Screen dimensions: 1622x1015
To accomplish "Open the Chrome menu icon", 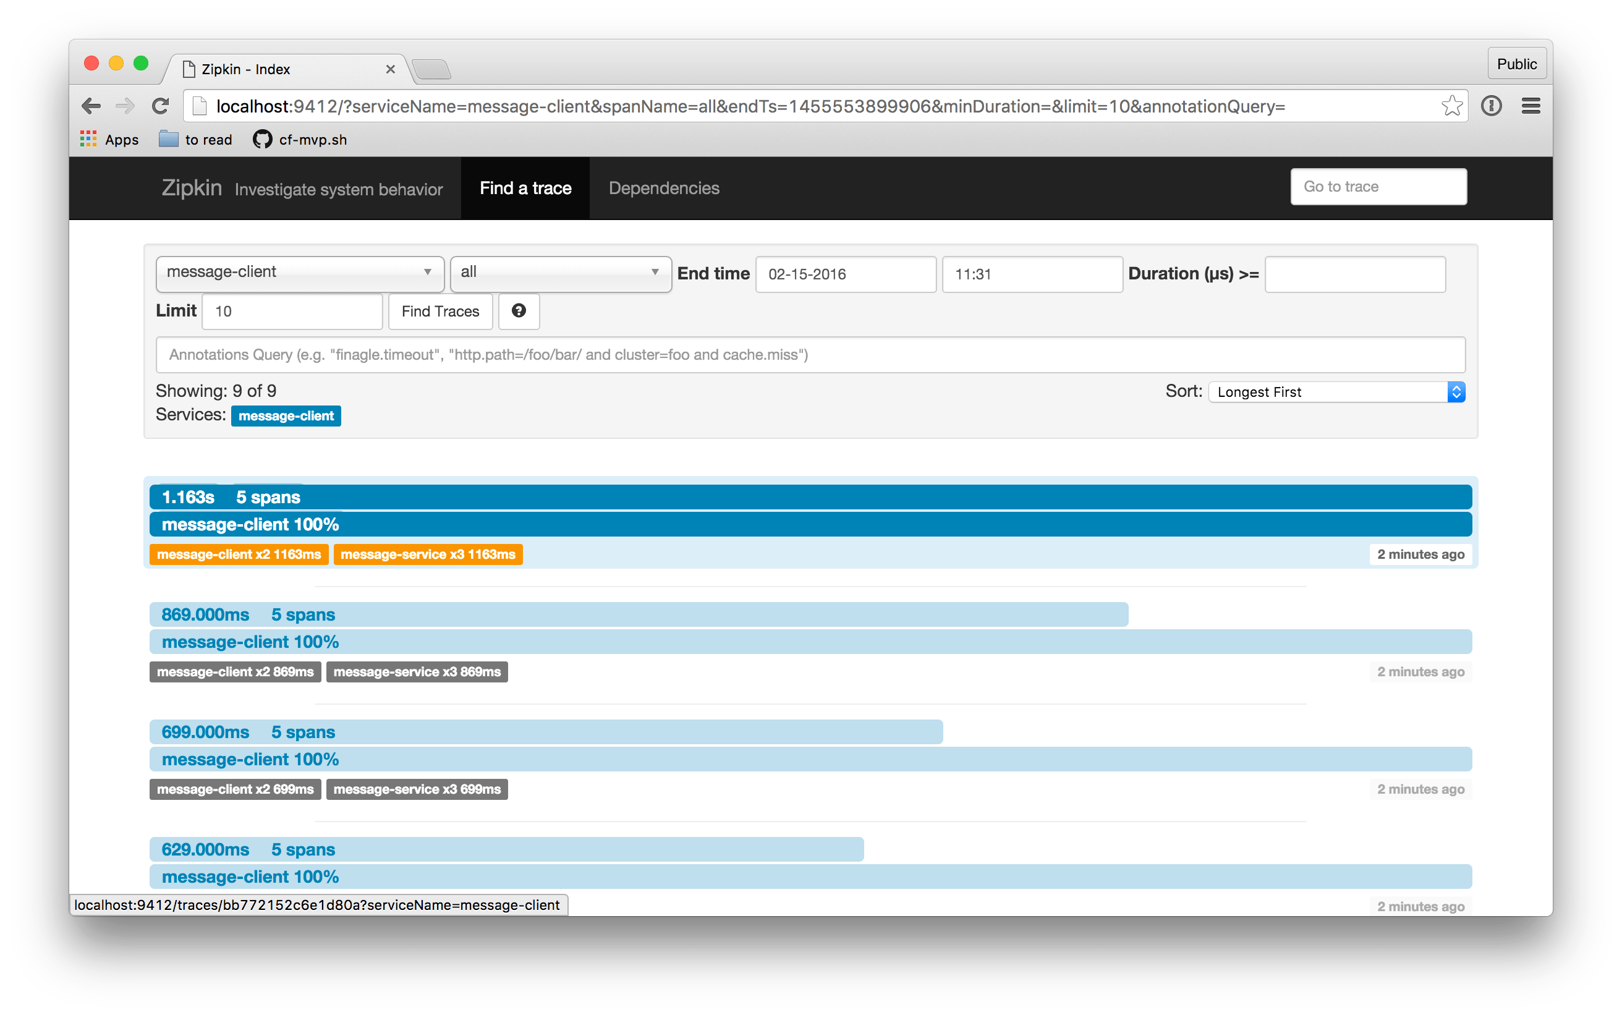I will coord(1531,105).
